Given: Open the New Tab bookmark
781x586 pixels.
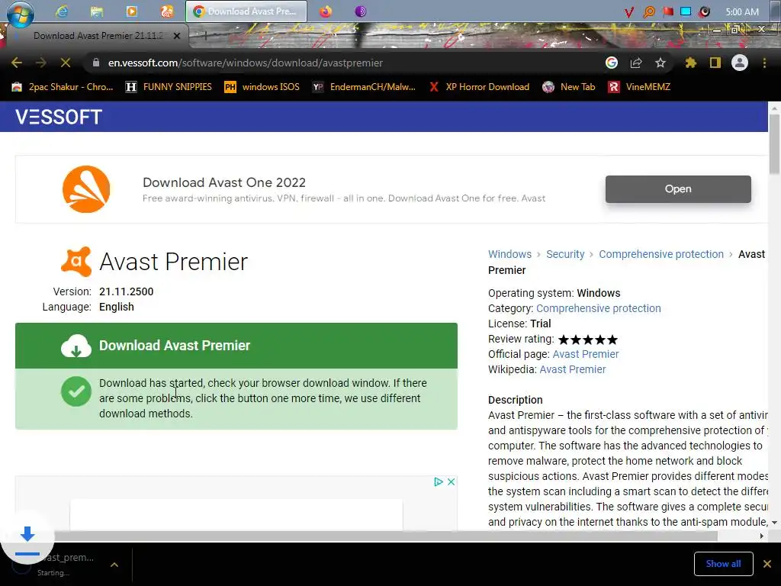Looking at the screenshot, I should coord(569,87).
